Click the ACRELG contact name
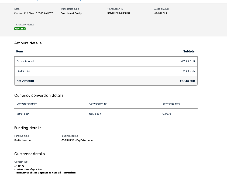This screenshot has width=227, height=174. (19, 166)
